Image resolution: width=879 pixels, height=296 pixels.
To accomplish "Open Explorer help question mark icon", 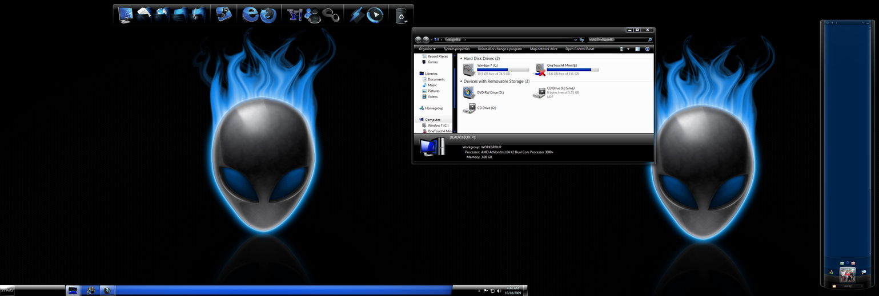I will 648,49.
